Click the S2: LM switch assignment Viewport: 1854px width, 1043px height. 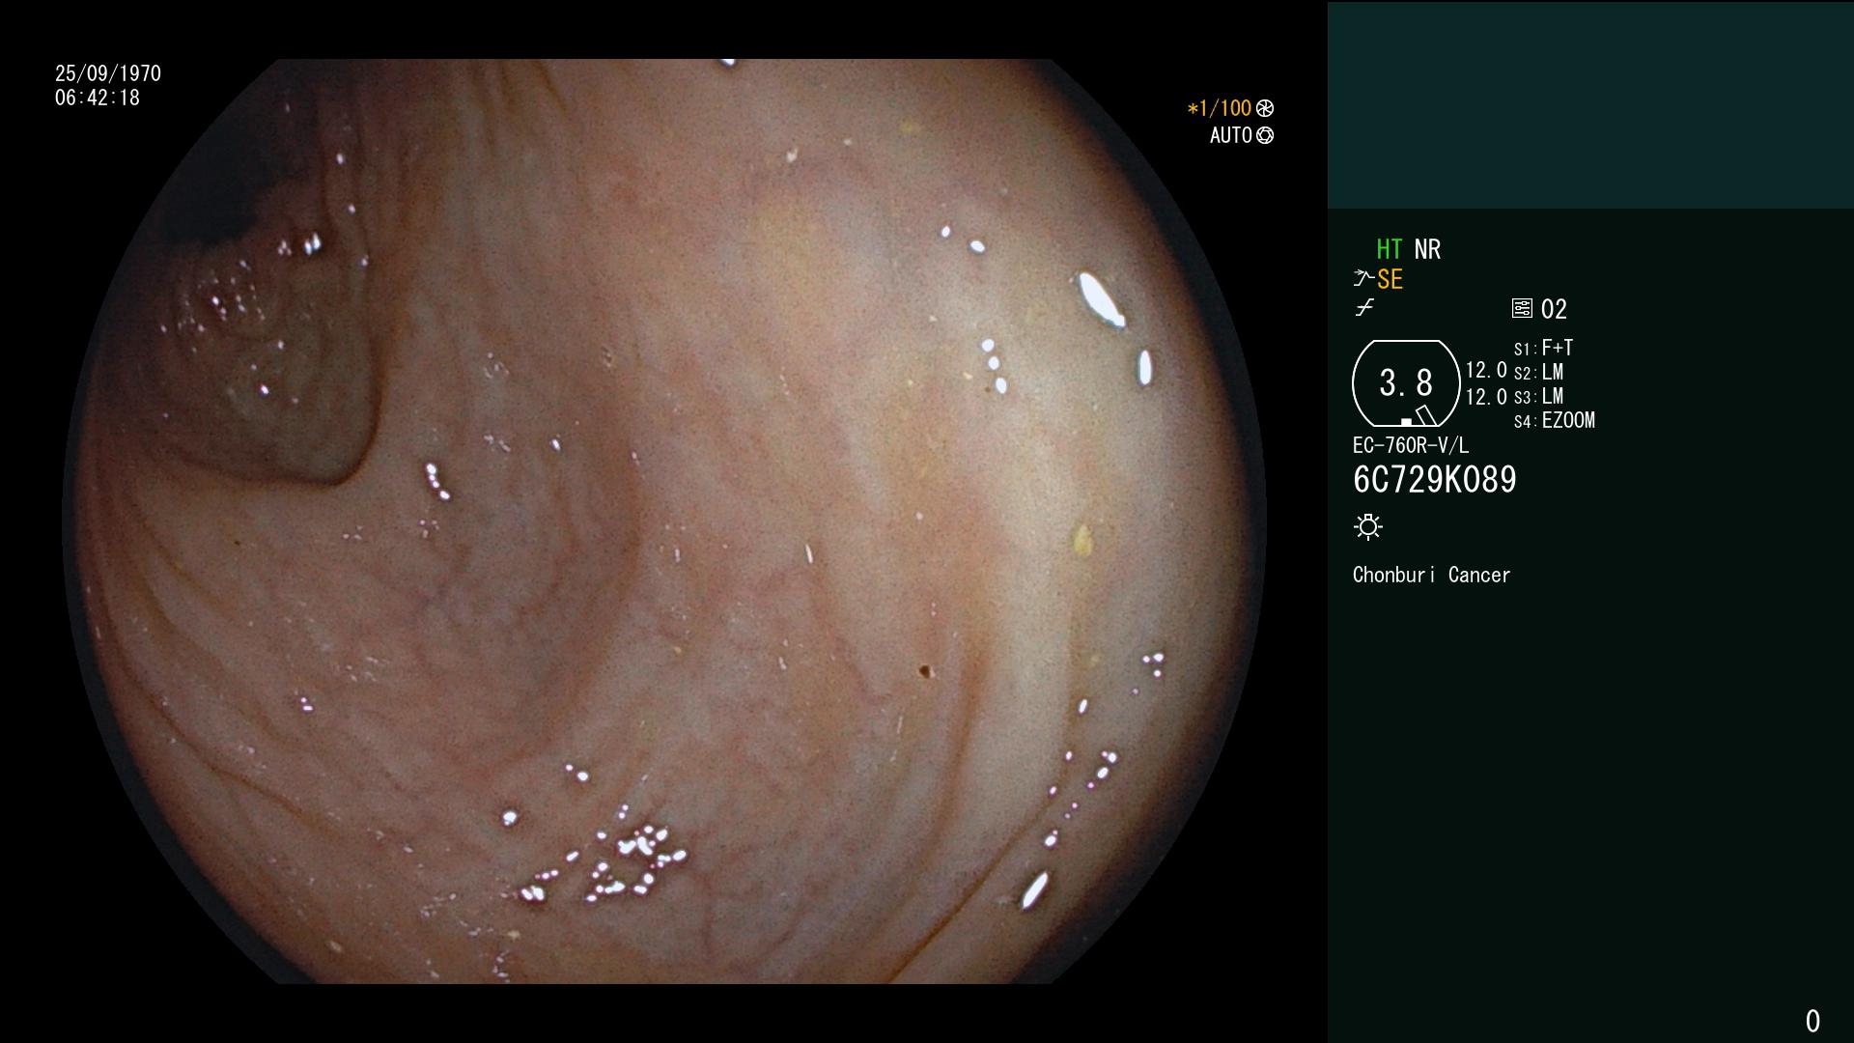coord(1538,372)
